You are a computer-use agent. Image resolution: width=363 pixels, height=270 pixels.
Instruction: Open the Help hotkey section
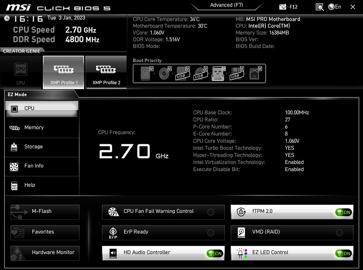pos(42,185)
